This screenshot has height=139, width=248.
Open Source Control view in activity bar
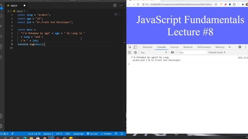(x=1, y=26)
